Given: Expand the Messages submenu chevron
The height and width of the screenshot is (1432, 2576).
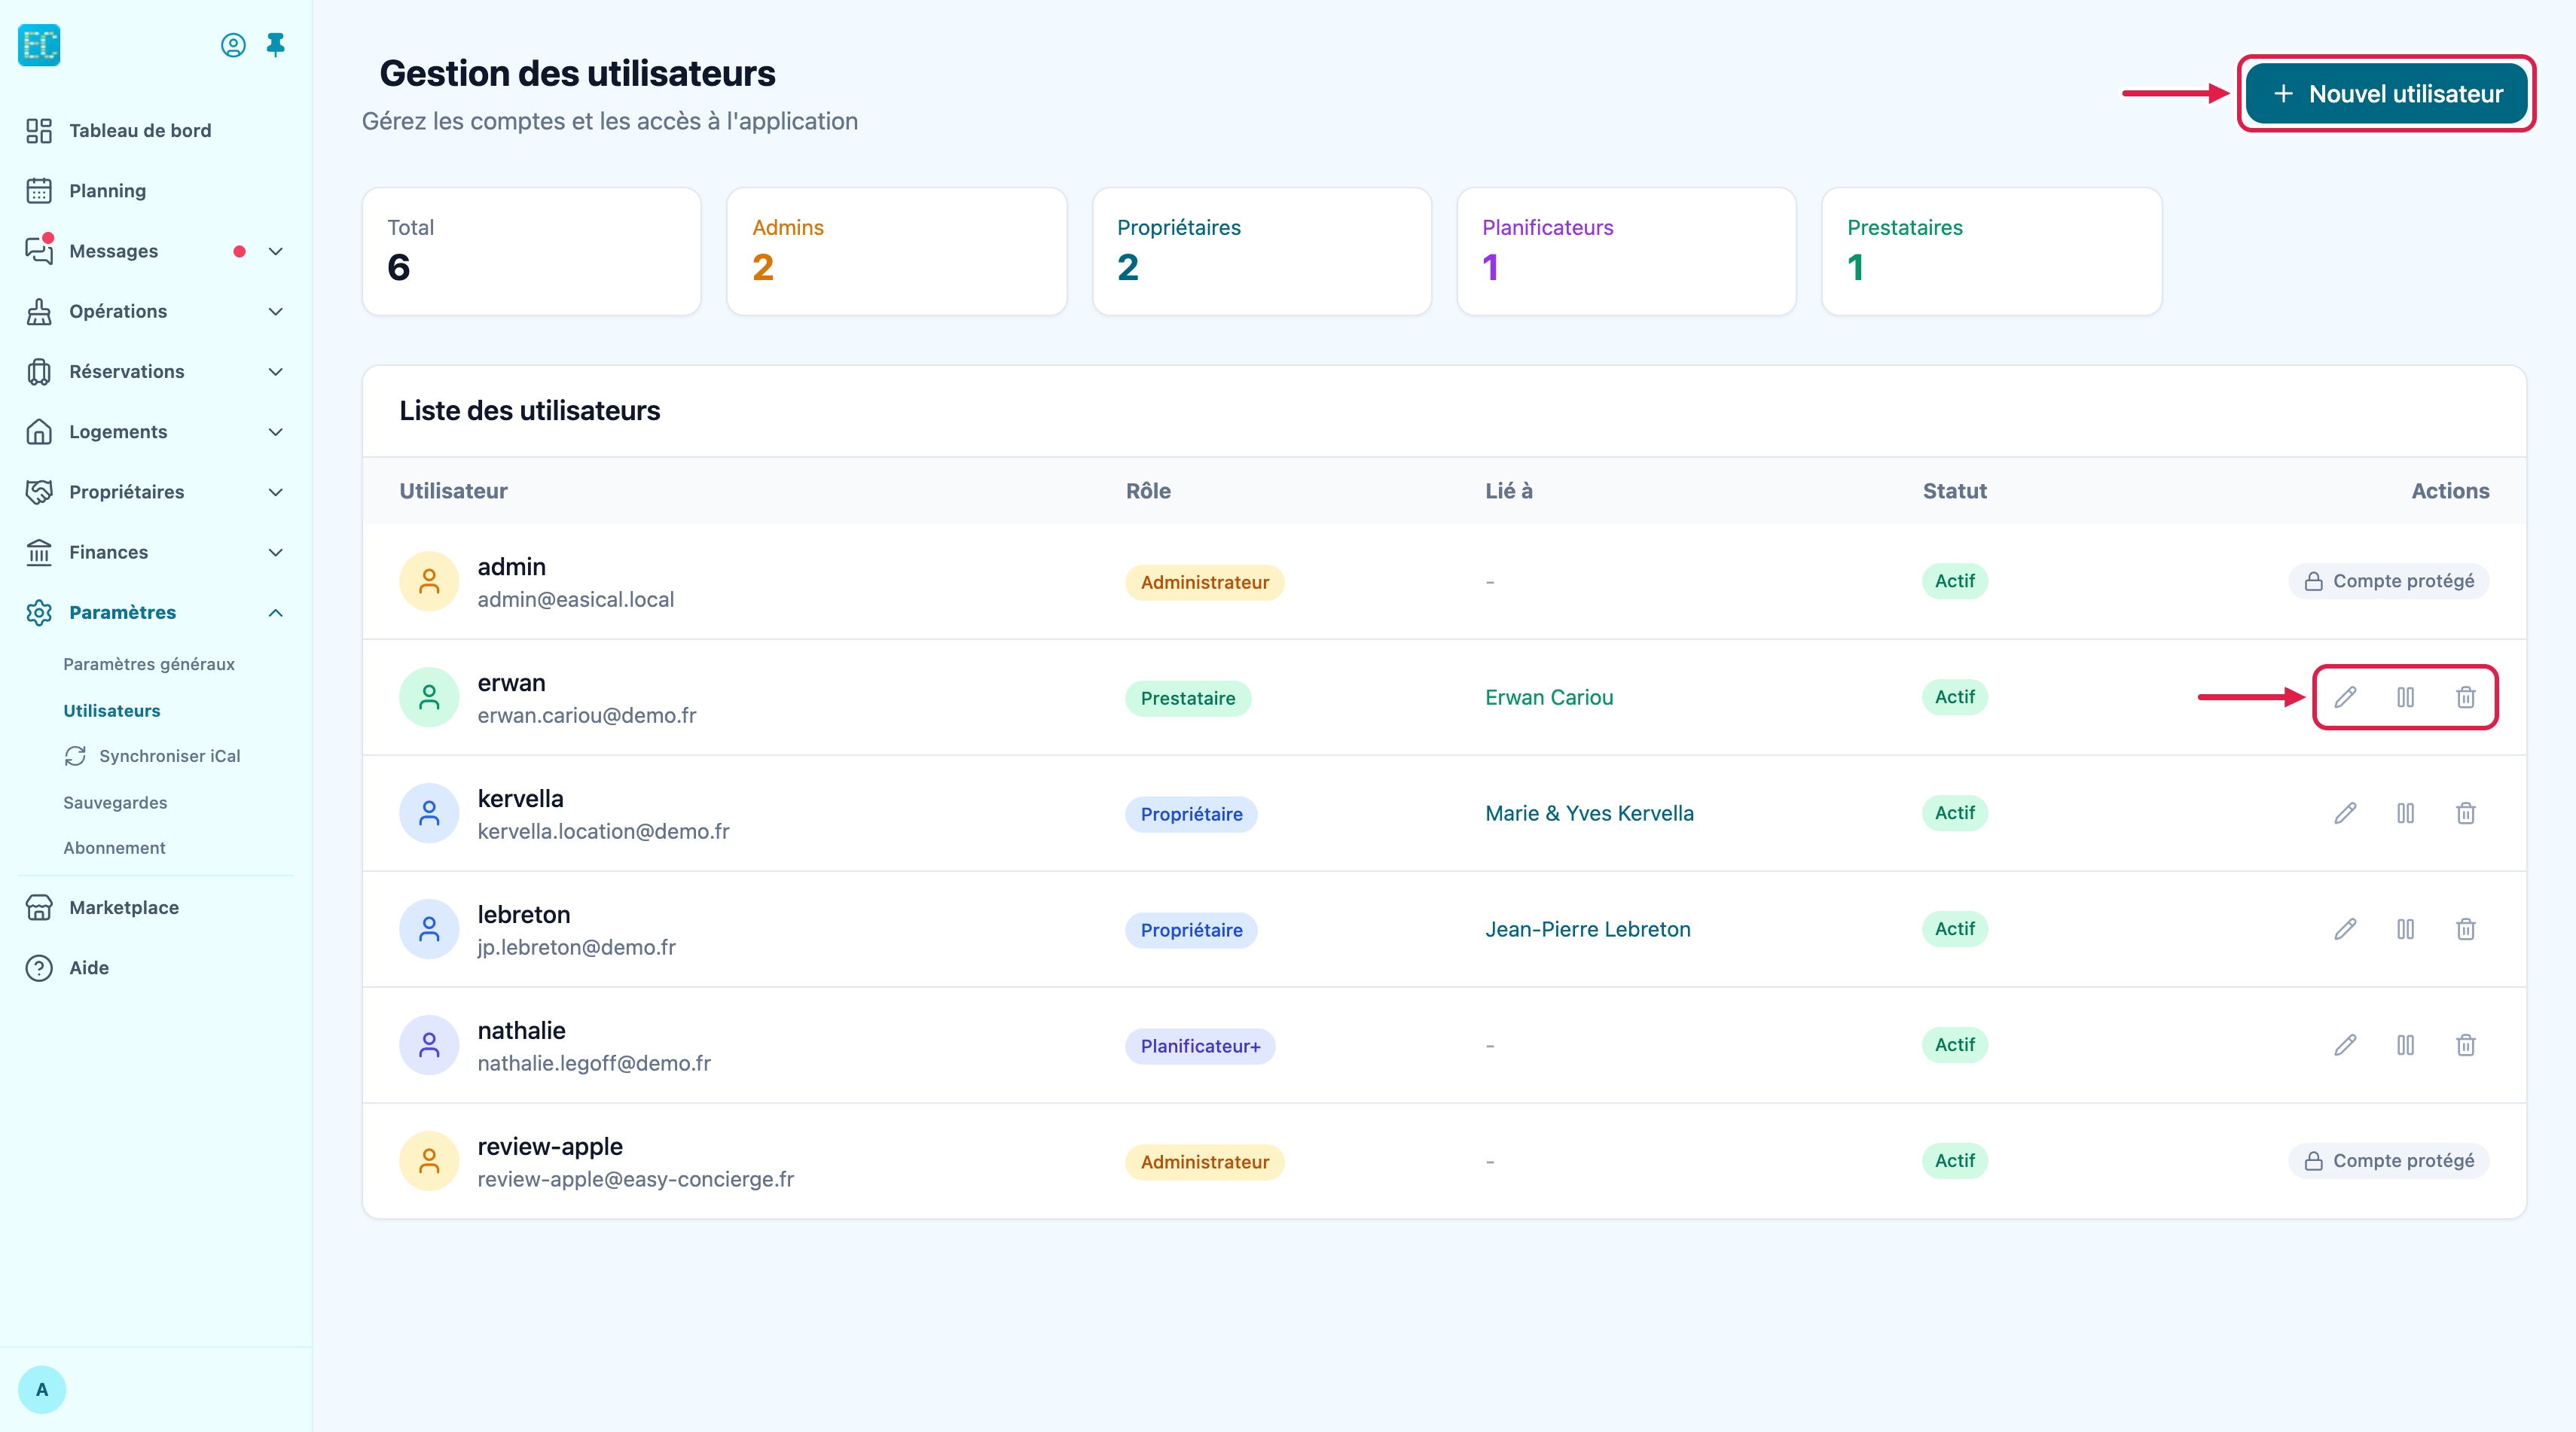Looking at the screenshot, I should click(x=276, y=251).
